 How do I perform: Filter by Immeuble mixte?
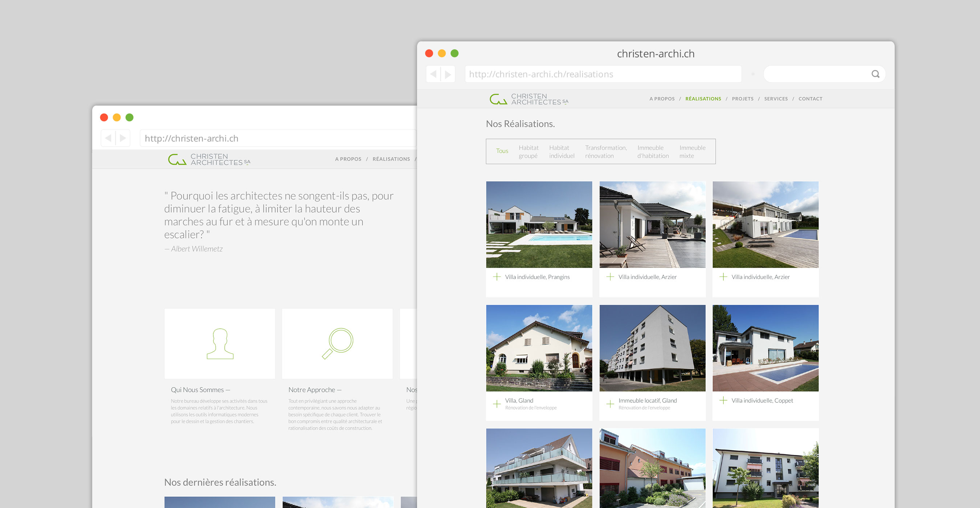[x=693, y=152]
